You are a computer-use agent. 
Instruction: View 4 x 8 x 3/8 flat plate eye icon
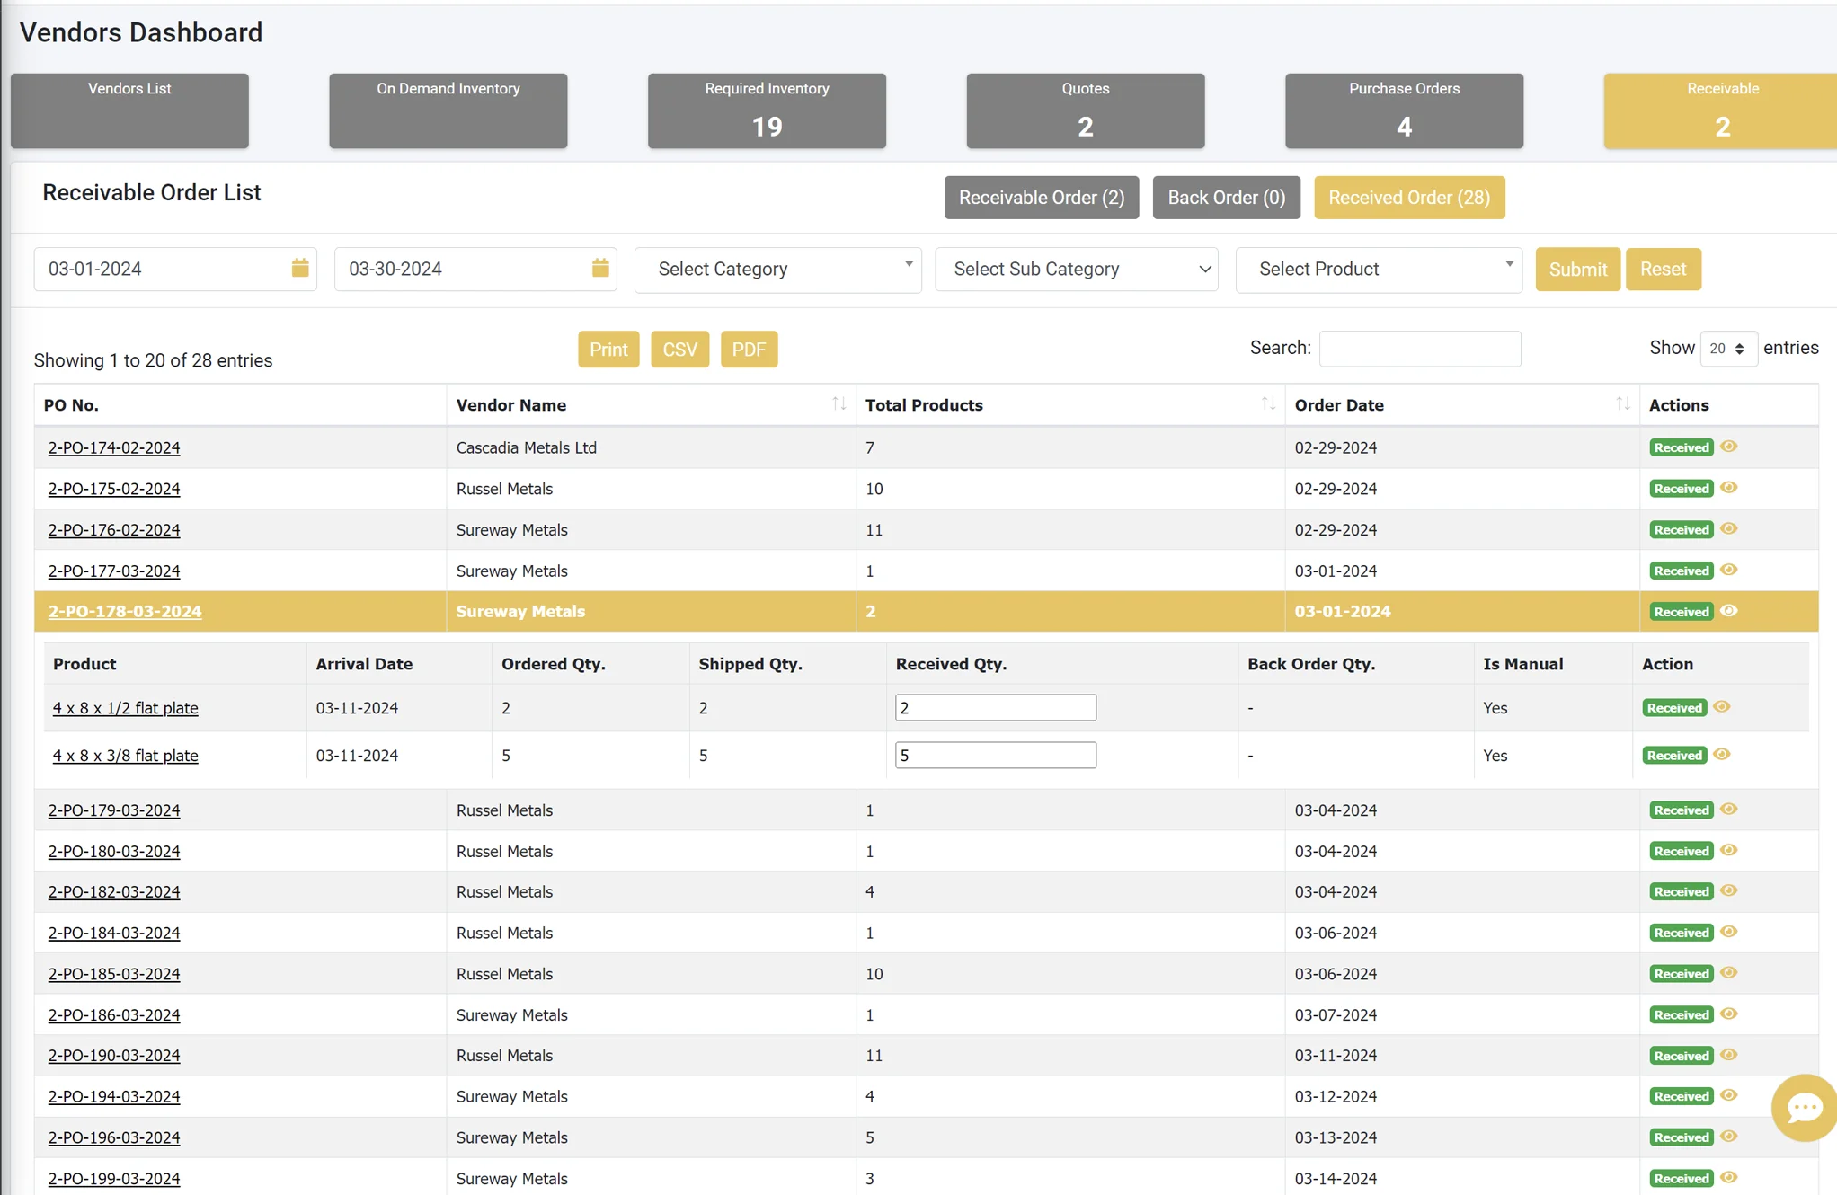pyautogui.click(x=1722, y=755)
